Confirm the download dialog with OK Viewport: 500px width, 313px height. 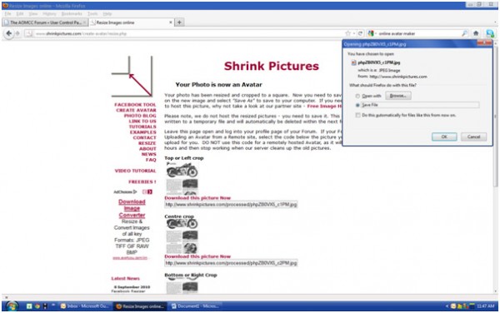(444, 137)
